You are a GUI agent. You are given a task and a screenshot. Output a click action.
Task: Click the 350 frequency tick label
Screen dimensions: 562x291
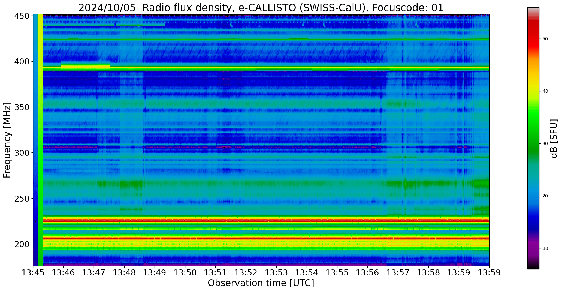[x=22, y=107]
